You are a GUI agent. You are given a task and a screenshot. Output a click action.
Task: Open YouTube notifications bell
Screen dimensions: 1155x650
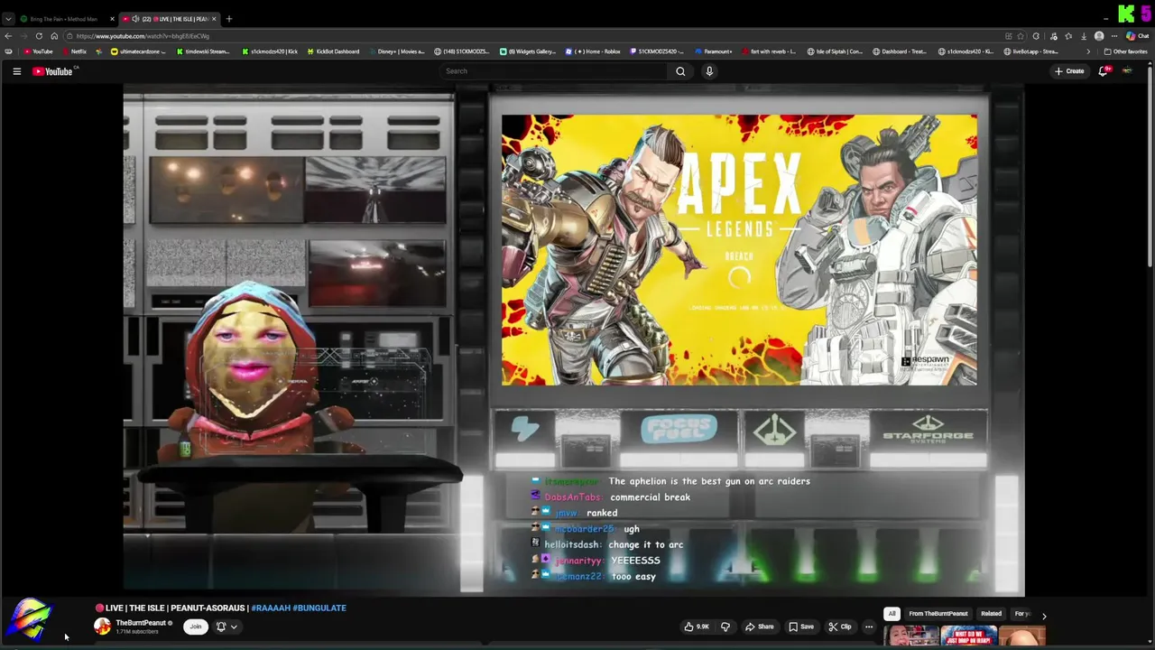tap(1103, 71)
